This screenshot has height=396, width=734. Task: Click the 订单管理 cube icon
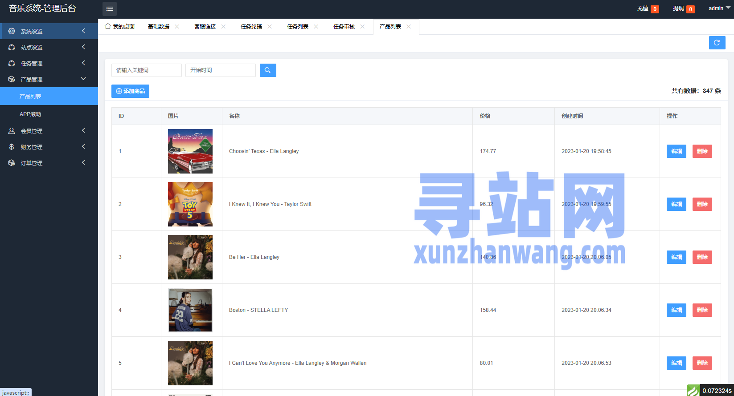pos(12,163)
